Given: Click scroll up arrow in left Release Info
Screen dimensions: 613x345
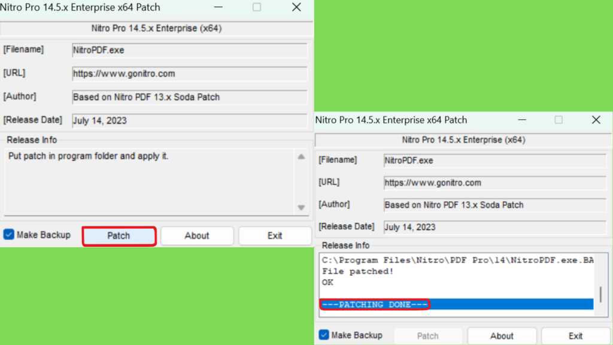Looking at the screenshot, I should (x=301, y=157).
